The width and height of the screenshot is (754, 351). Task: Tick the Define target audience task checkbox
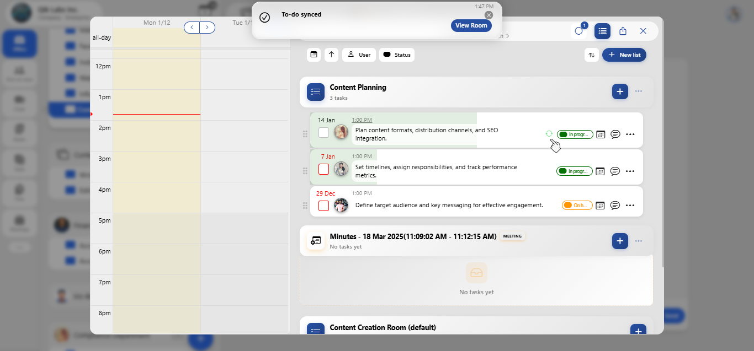324,206
